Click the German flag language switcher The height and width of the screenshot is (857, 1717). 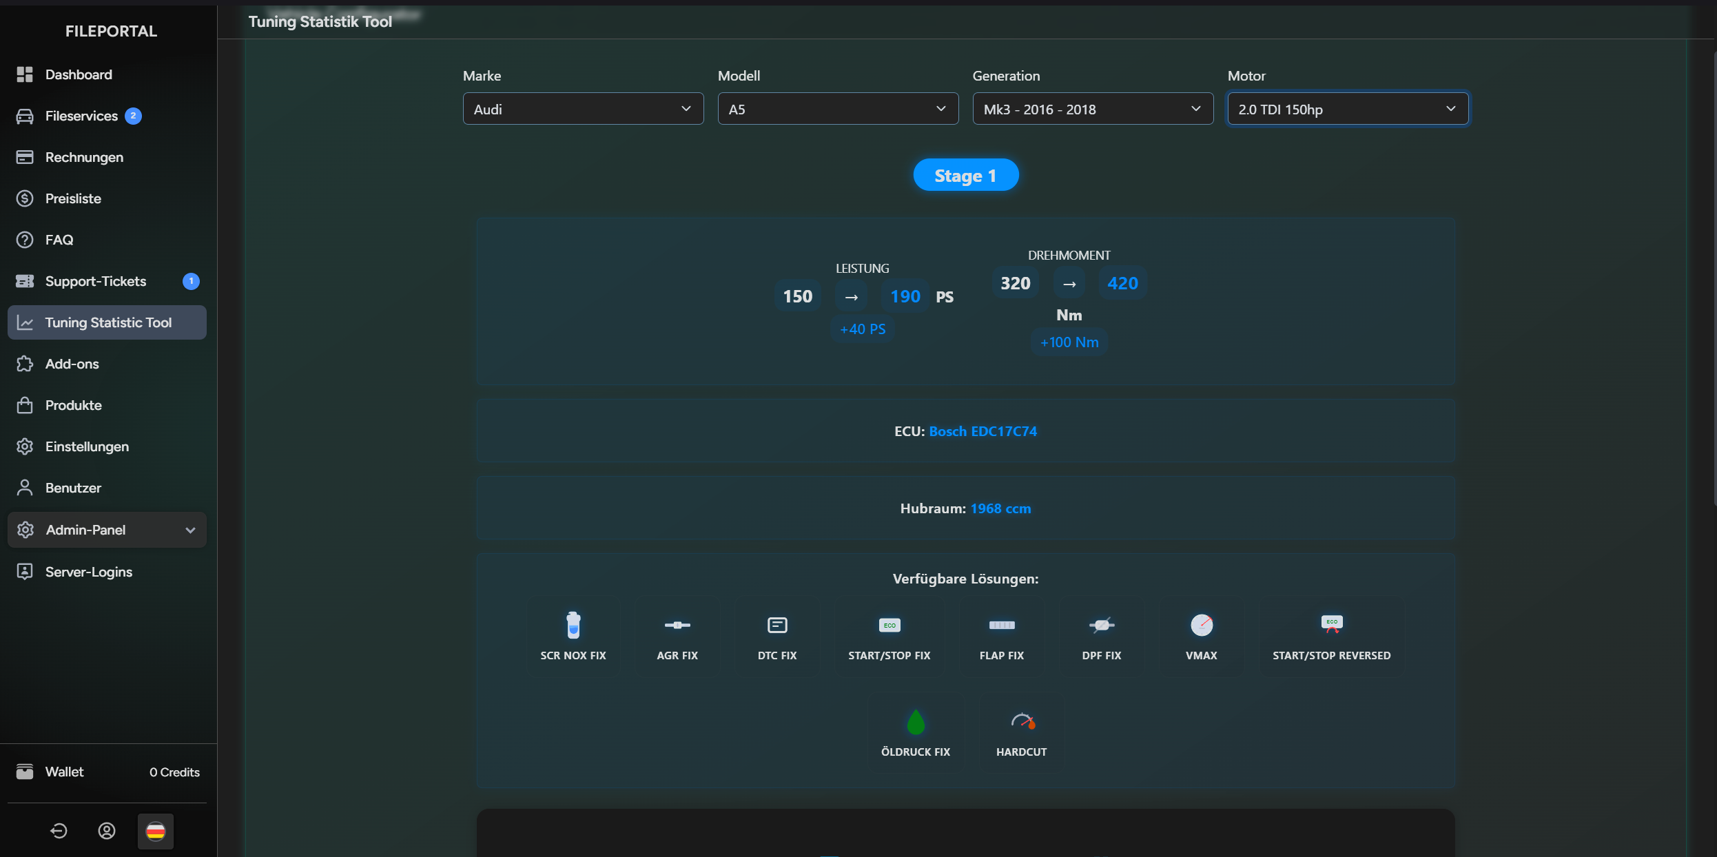tap(155, 831)
